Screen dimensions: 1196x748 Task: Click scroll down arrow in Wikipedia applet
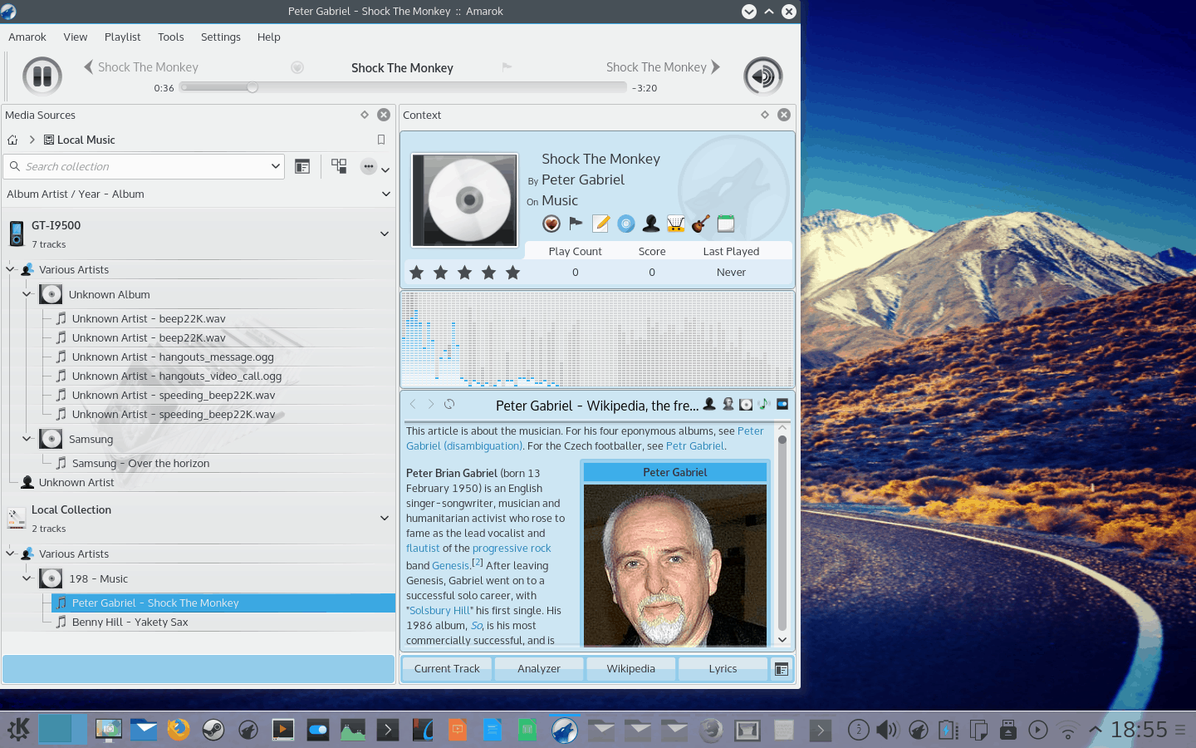click(x=782, y=639)
